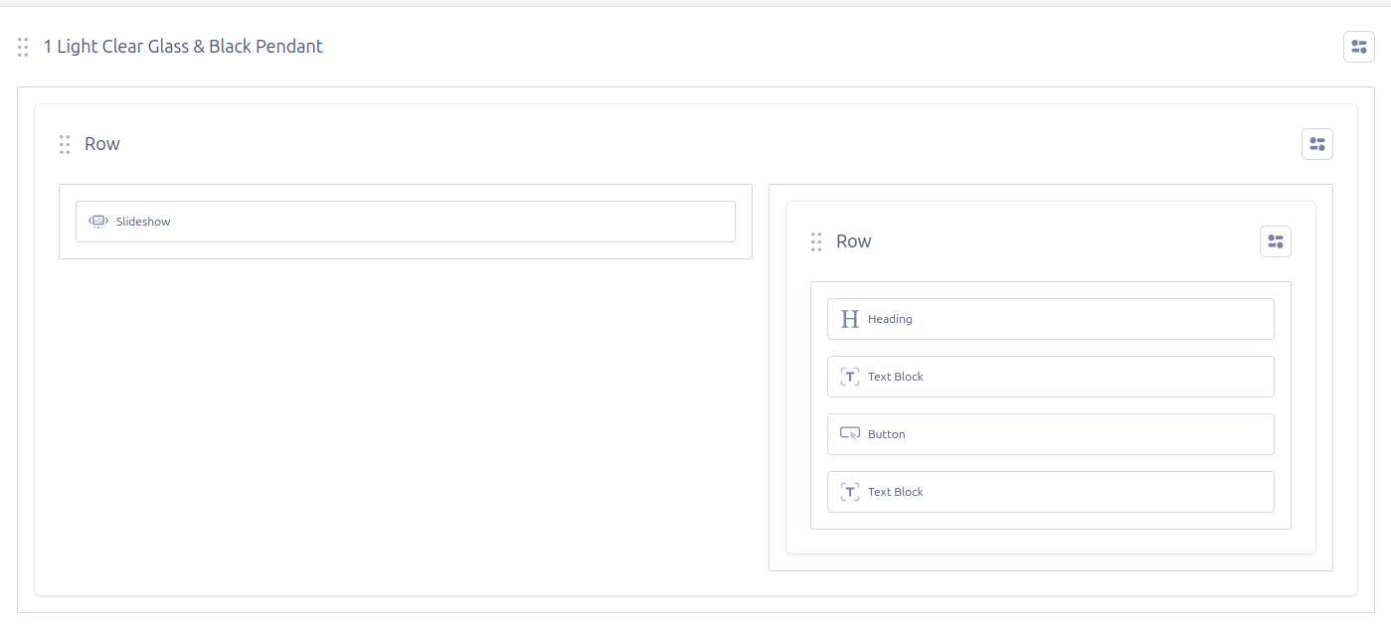Click the drag handle beside the Pendant section title

coord(23,47)
